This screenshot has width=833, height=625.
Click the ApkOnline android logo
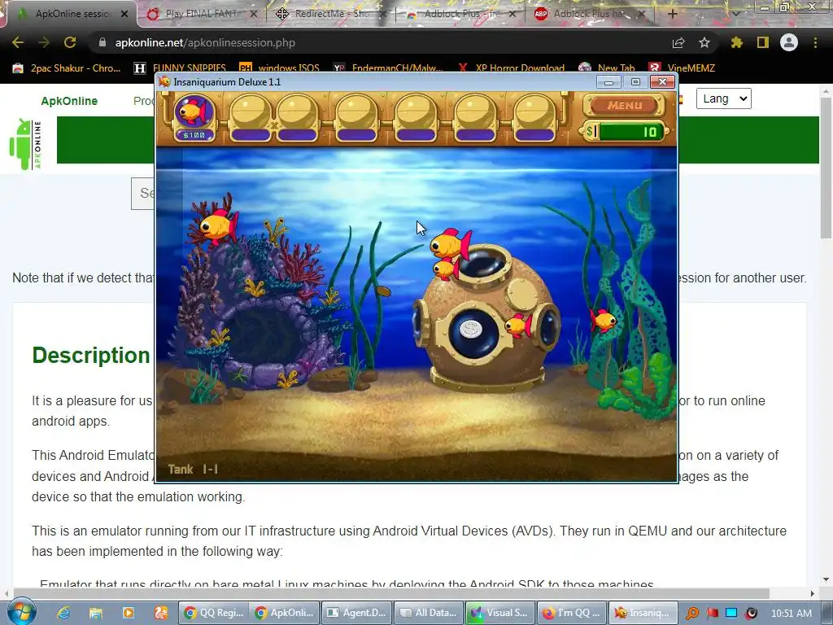tap(25, 145)
